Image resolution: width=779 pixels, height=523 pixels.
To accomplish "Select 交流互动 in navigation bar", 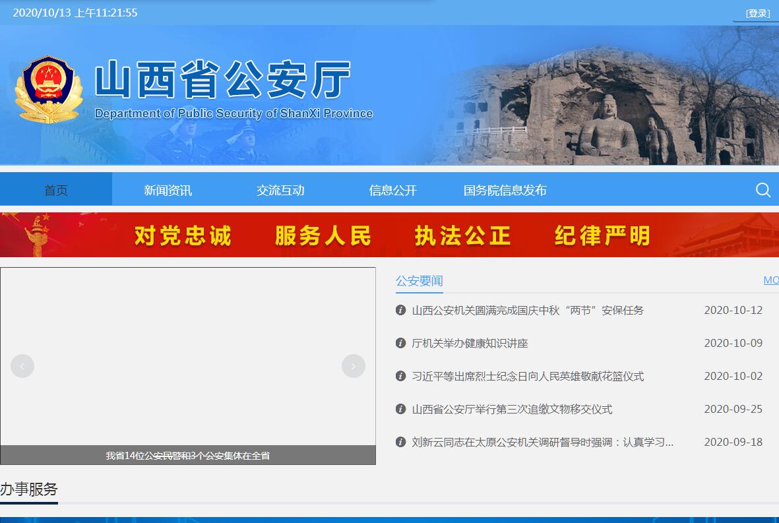I will (280, 190).
